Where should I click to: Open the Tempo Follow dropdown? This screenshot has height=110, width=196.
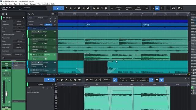[x=19, y=21]
